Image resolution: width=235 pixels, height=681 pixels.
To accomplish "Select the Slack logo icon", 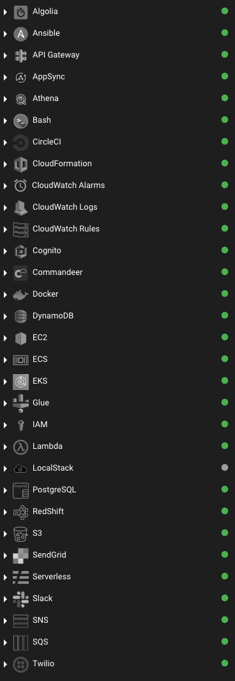I will 20,599.
